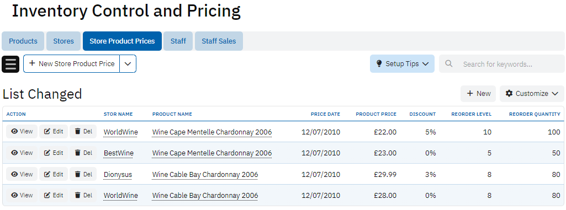
Task: Click pencil Edit icon for first WorldWine row
Action: tap(47, 132)
